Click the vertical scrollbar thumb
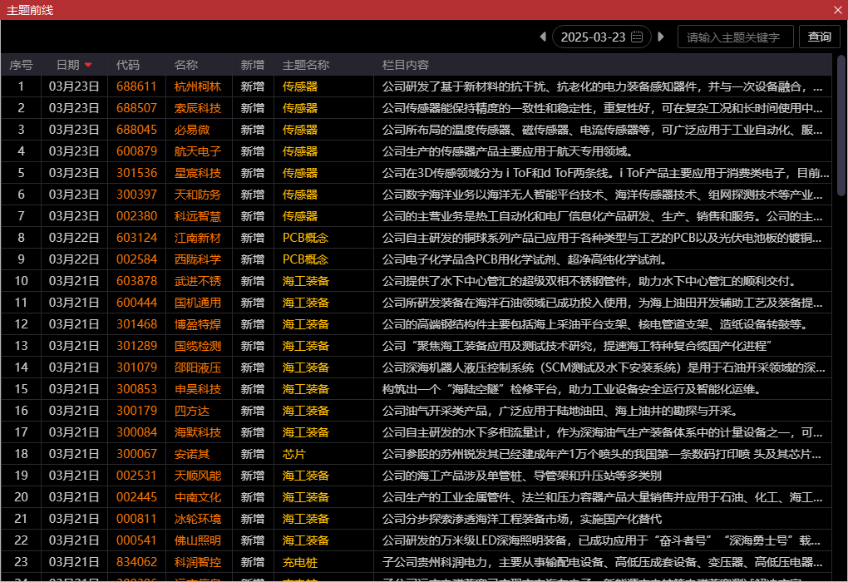This screenshot has height=582, width=848. pyautogui.click(x=841, y=126)
